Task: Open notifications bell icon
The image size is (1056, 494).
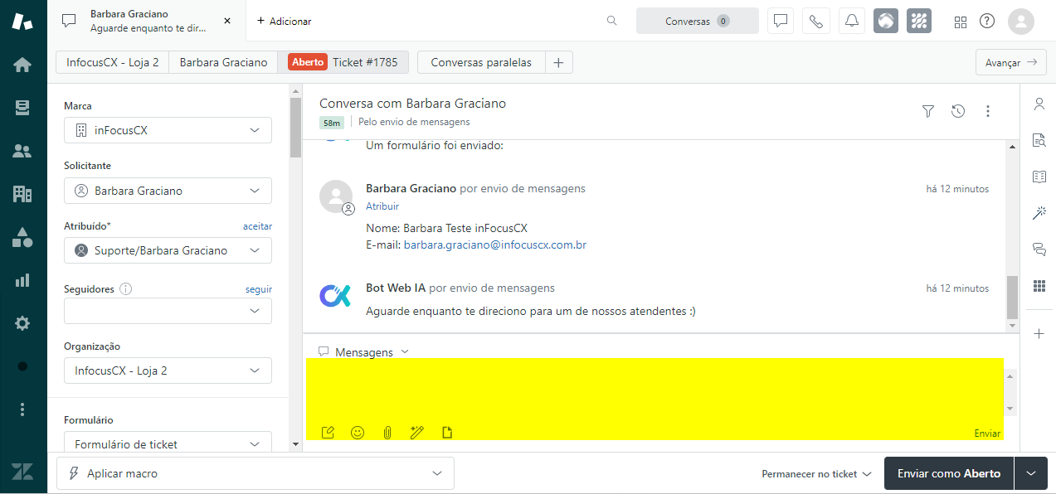Action: [x=851, y=22]
